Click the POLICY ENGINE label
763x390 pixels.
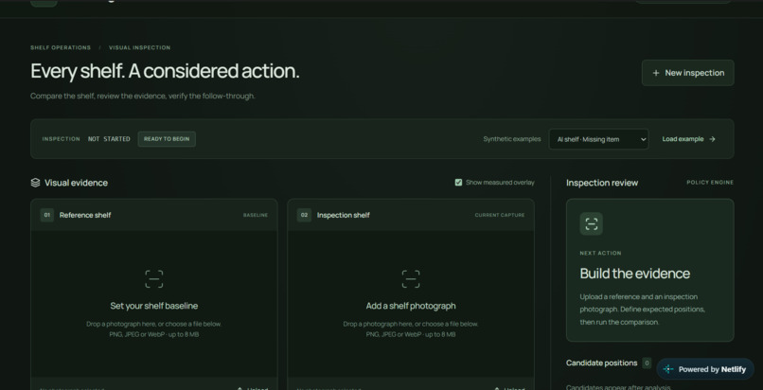710,183
